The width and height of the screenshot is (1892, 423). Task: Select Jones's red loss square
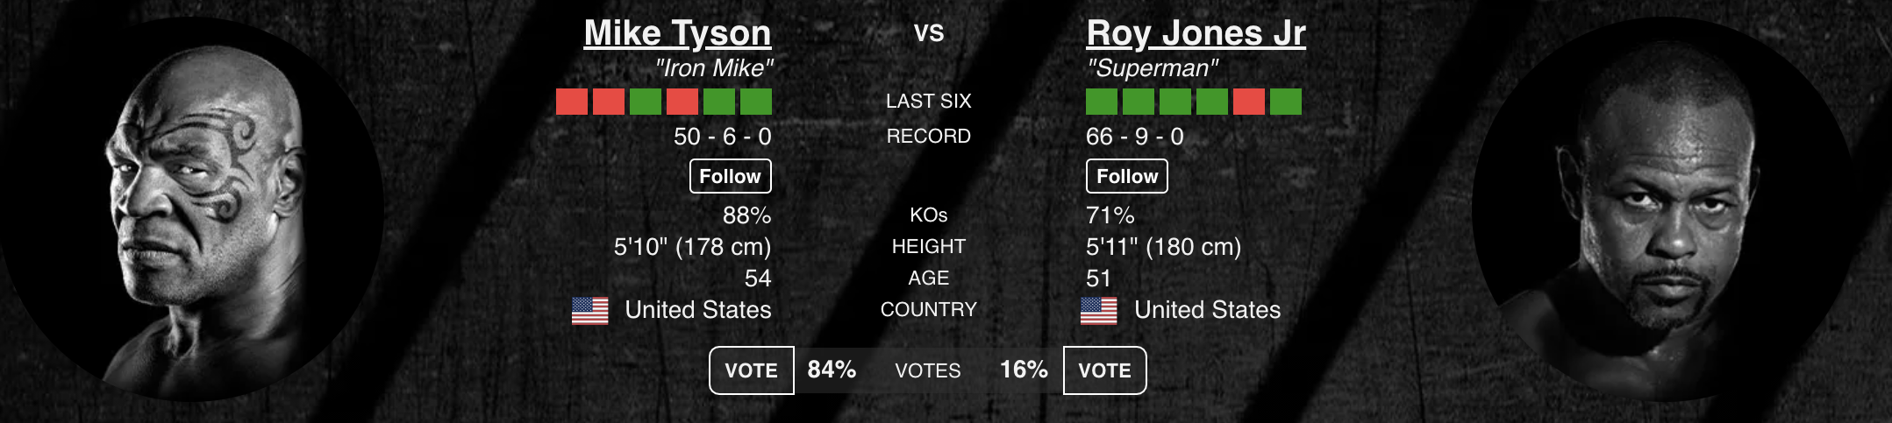(1249, 102)
